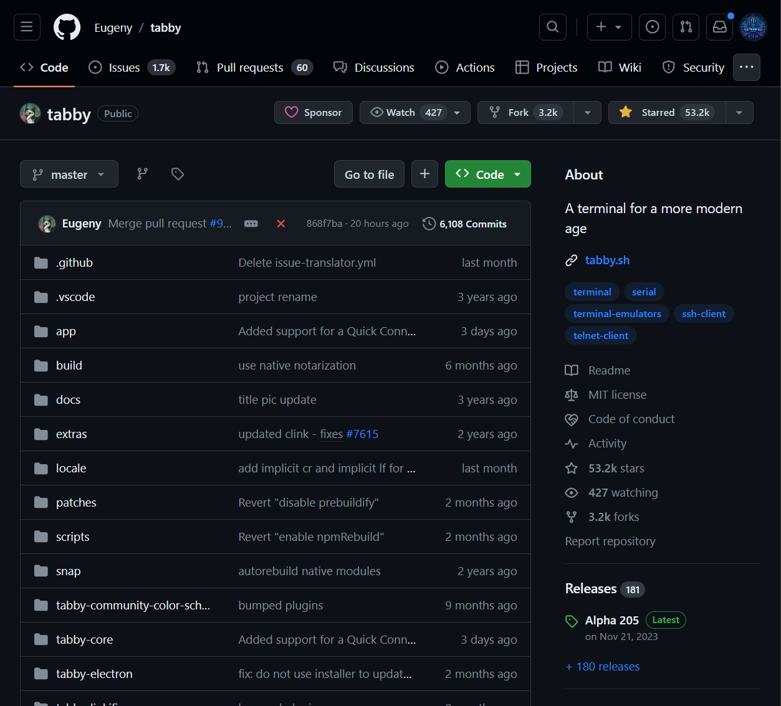Open the Eugeny owner link in header
The image size is (781, 706).
click(113, 27)
